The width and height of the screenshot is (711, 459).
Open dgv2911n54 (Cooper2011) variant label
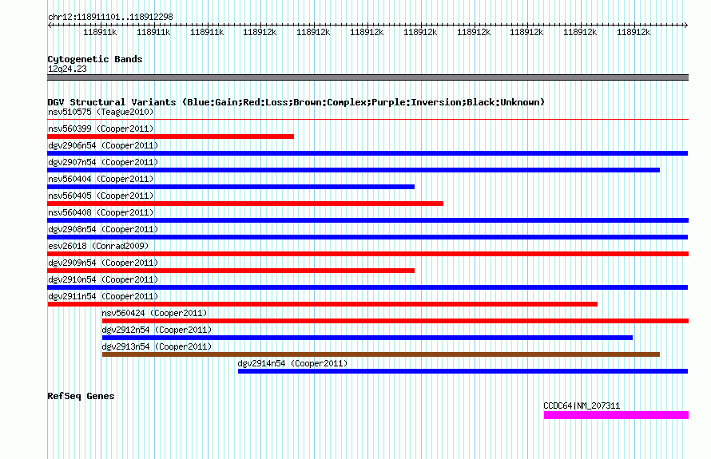(103, 296)
